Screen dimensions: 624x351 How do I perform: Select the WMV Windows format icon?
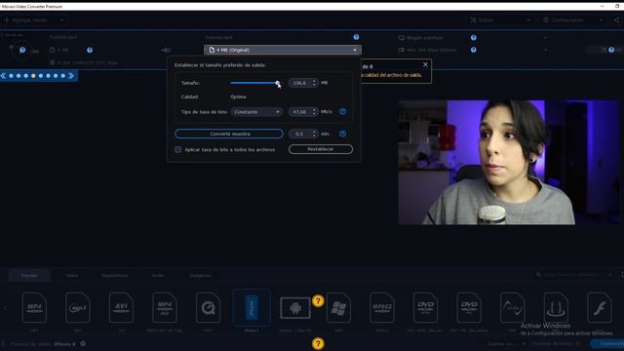338,308
